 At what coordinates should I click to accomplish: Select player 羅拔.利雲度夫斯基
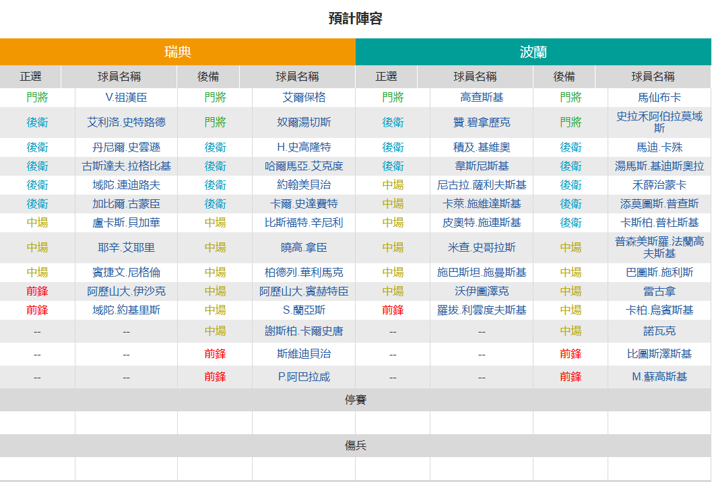[x=482, y=310]
